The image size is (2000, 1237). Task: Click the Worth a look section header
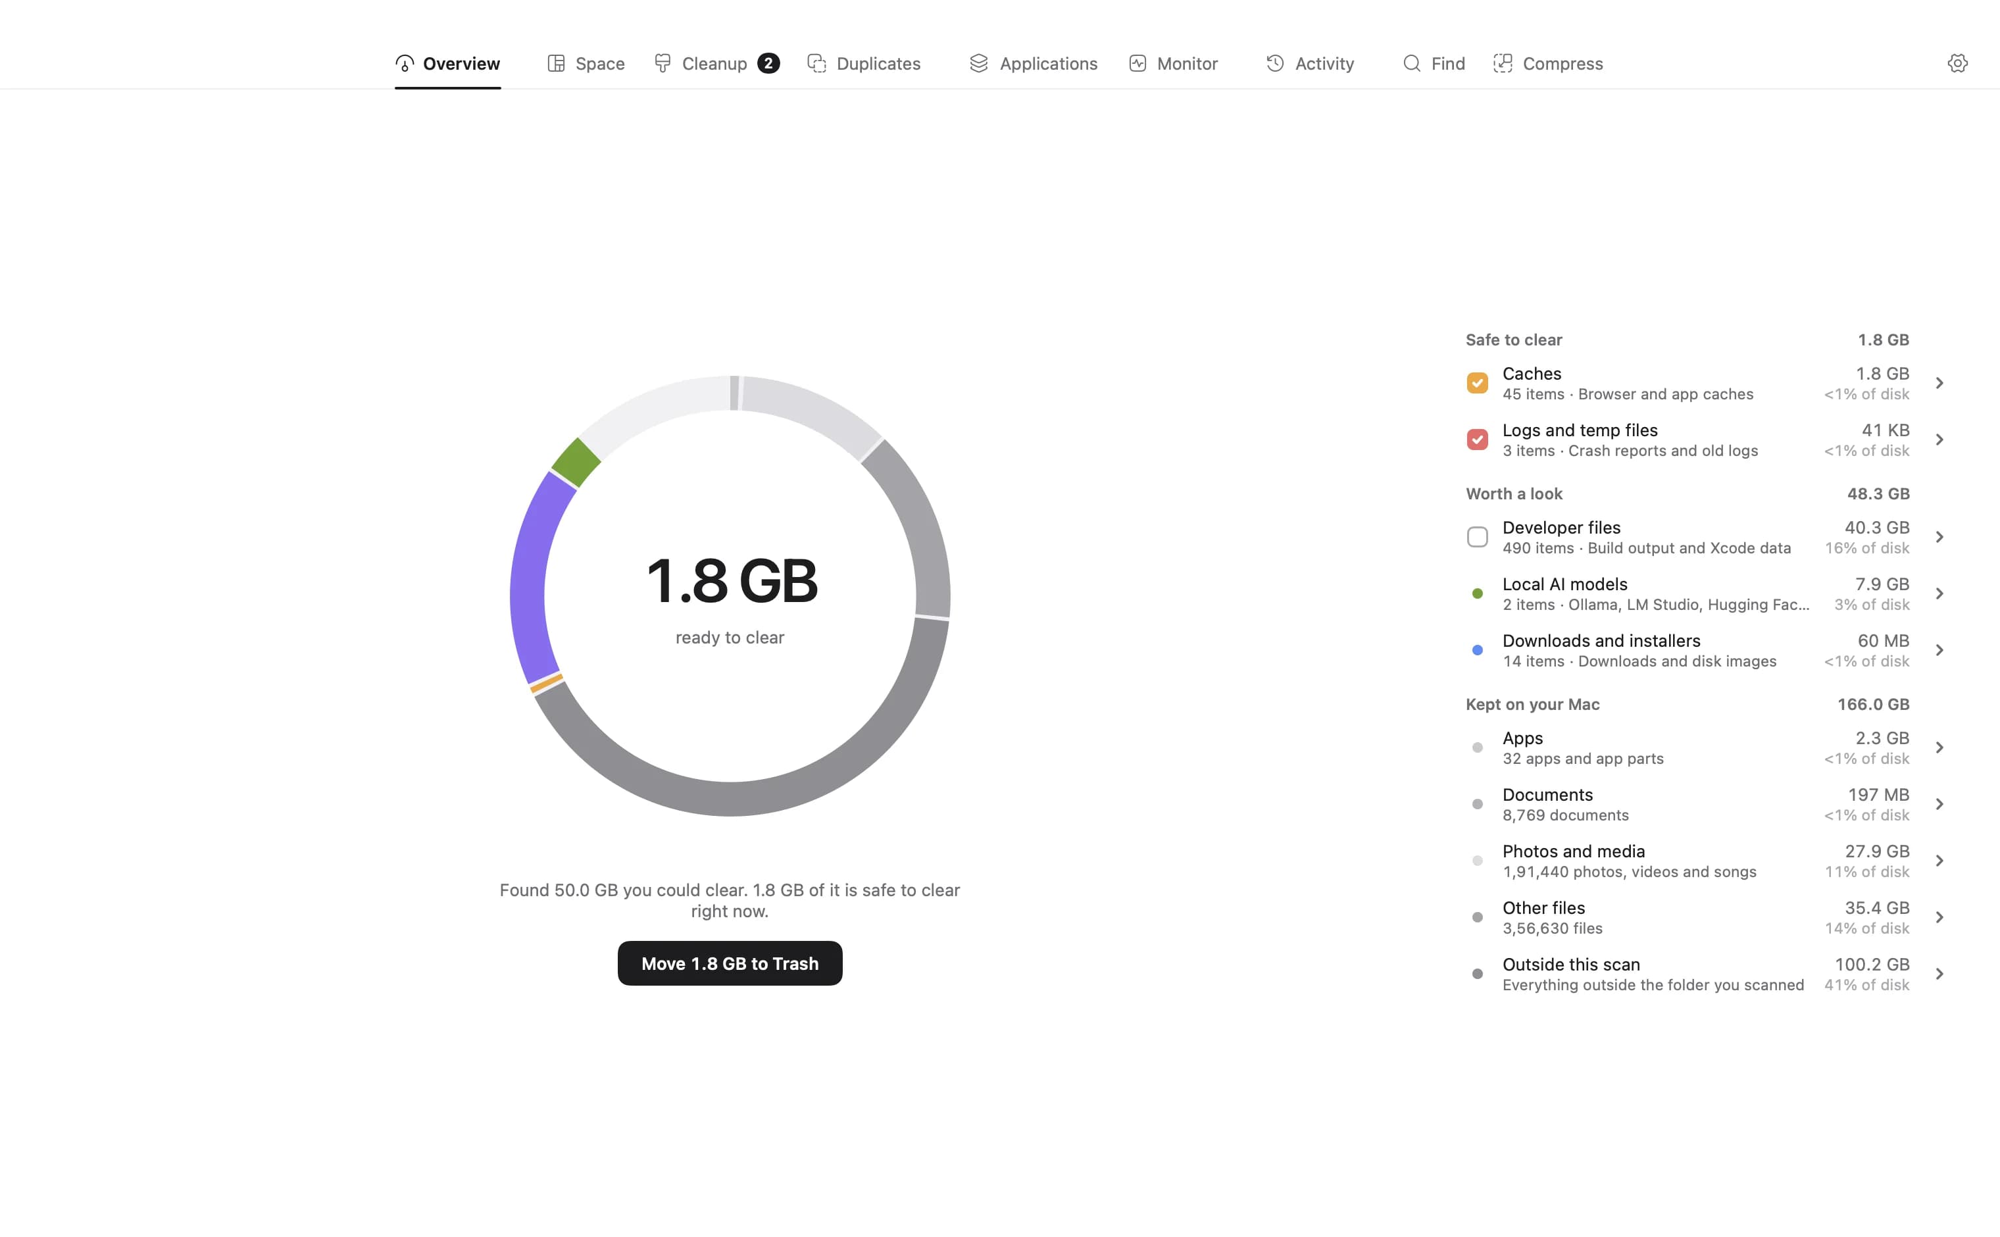click(1514, 493)
